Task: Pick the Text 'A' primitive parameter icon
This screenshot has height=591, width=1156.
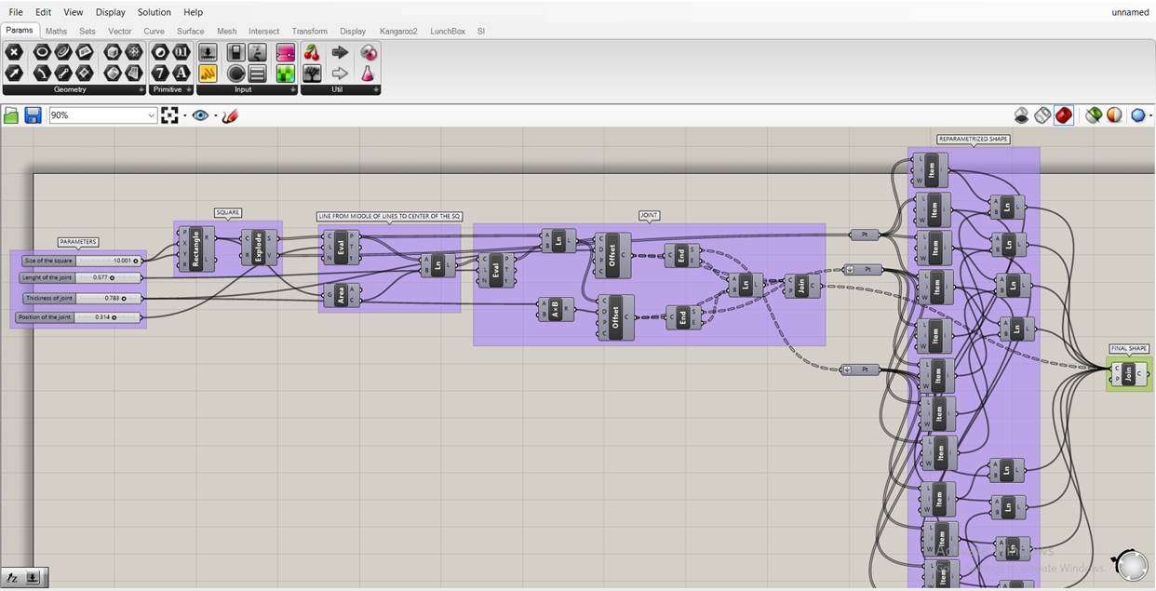Action: point(181,73)
